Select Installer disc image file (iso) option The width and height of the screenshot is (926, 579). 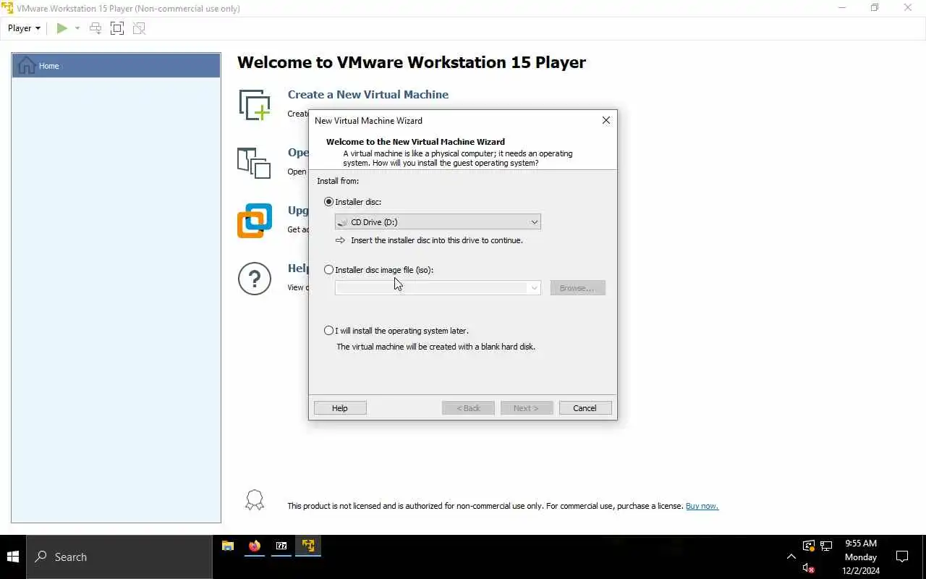point(329,270)
